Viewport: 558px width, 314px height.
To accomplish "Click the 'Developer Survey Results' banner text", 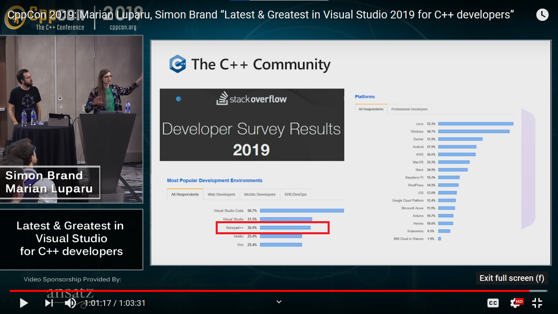I will click(x=251, y=129).
